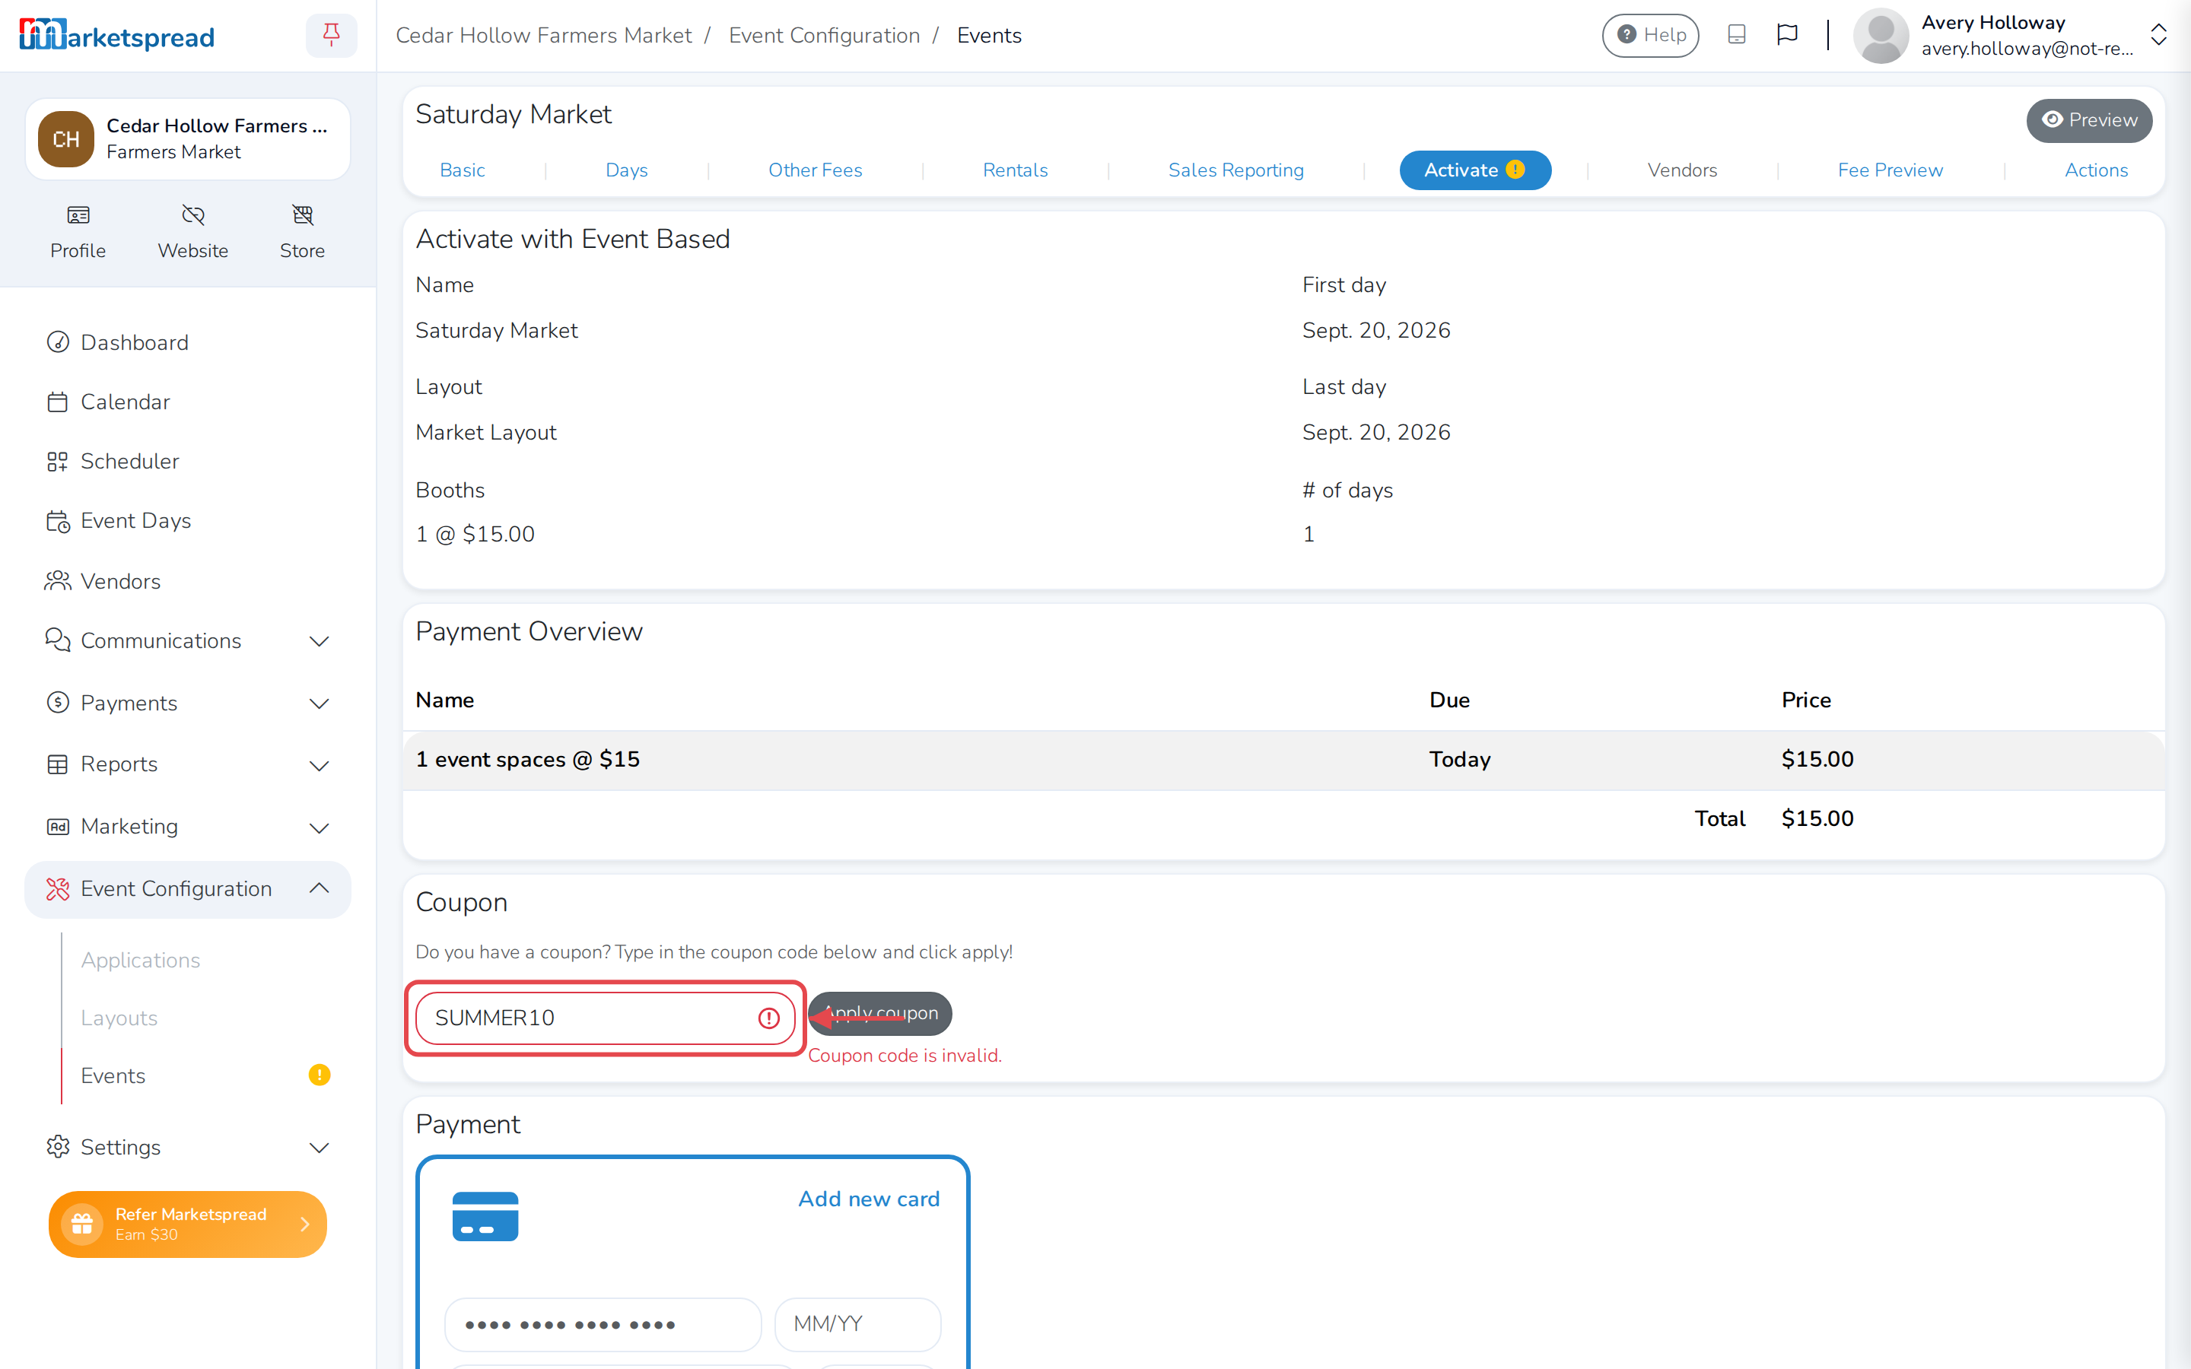This screenshot has width=2191, height=1369.
Task: Click the user avatar picture
Action: (1881, 35)
